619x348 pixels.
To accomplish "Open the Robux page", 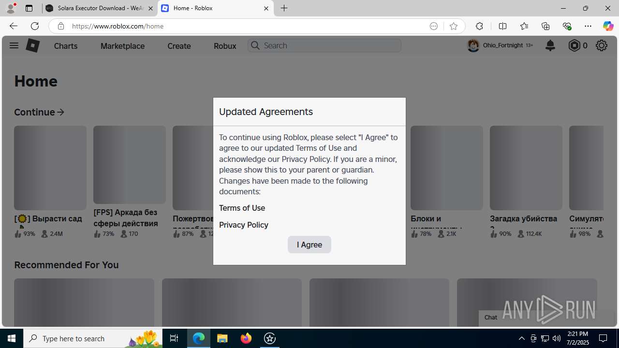I will [225, 46].
